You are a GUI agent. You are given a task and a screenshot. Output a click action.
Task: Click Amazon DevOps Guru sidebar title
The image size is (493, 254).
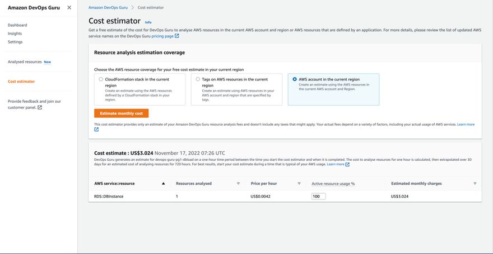point(34,7)
